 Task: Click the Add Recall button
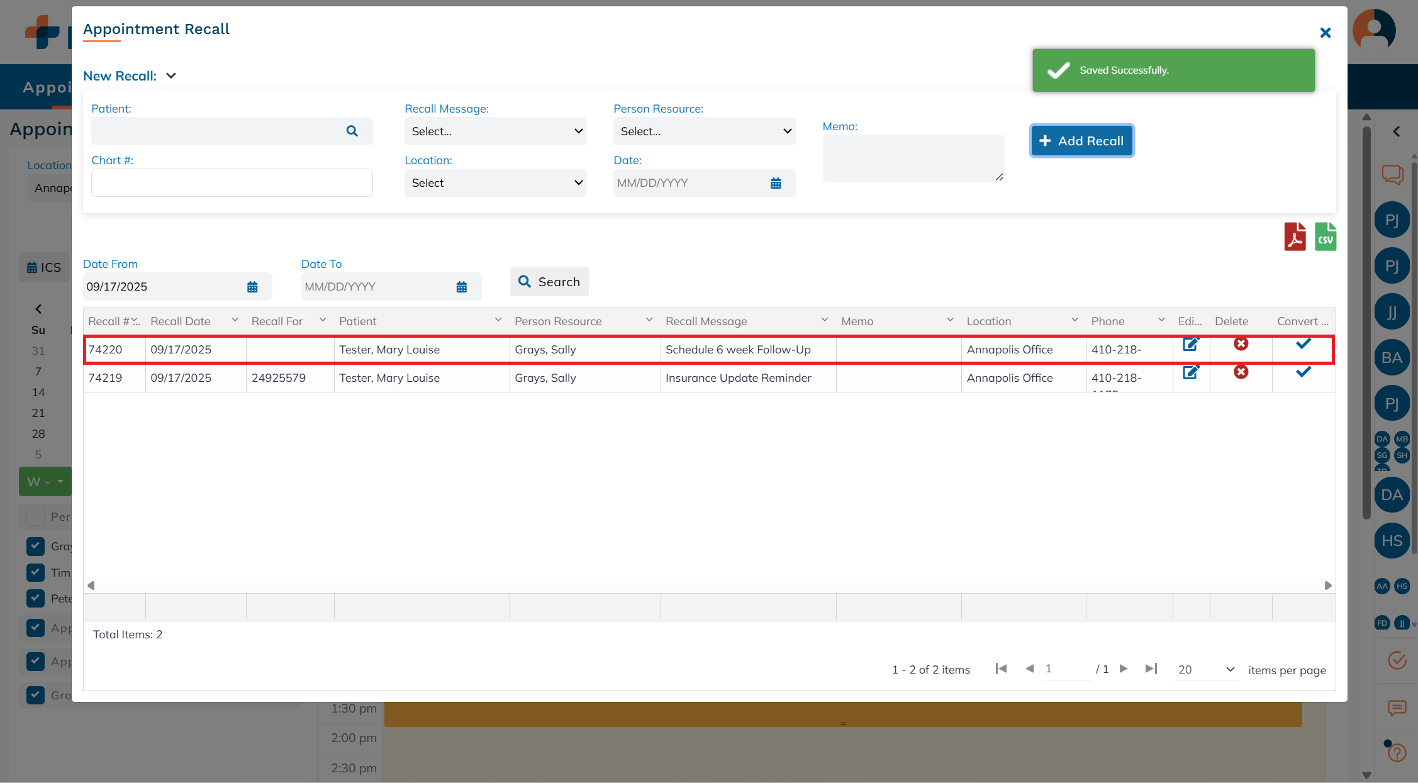click(x=1081, y=141)
